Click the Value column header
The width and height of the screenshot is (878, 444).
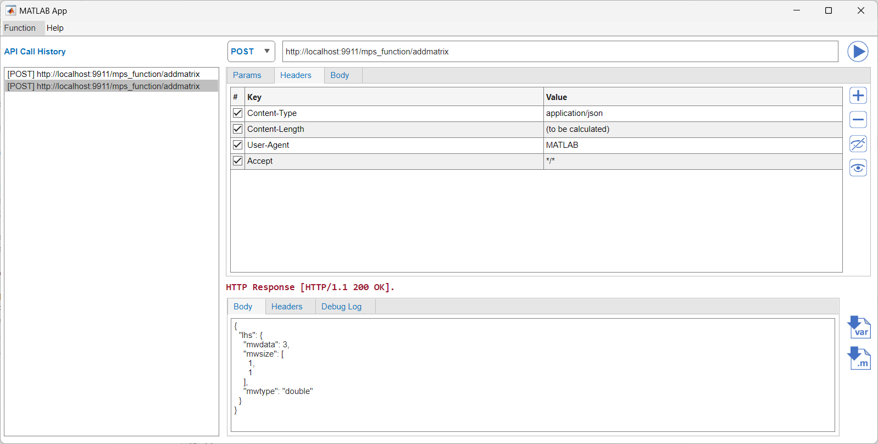693,97
